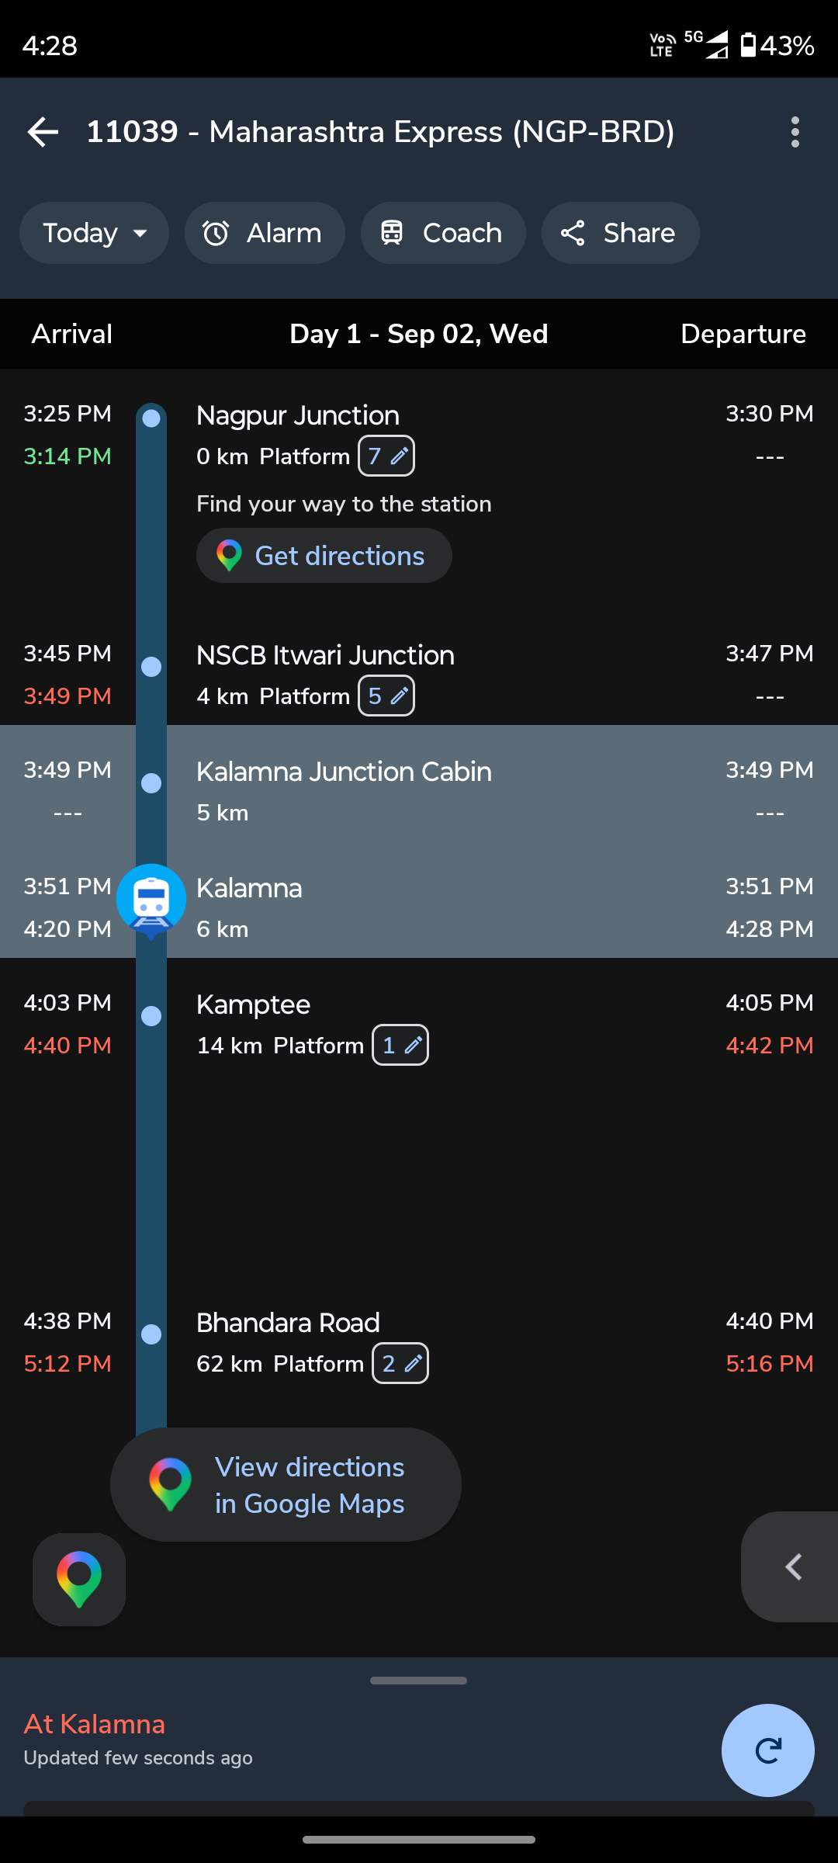838x1863 pixels.
Task: Share the train status
Action: click(x=620, y=233)
